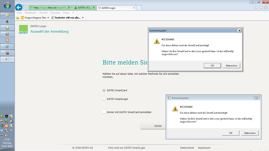Image resolution: width=269 pixels, height=151 pixels.
Task: Click the taskbar clock showing 17:05
Action: click(7, 139)
